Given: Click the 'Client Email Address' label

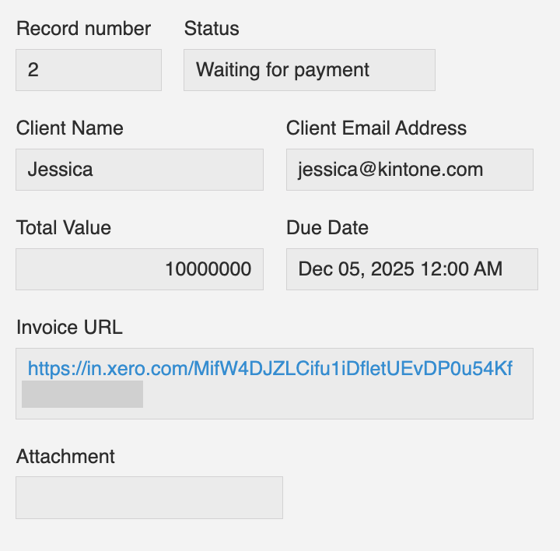Looking at the screenshot, I should click(x=376, y=128).
